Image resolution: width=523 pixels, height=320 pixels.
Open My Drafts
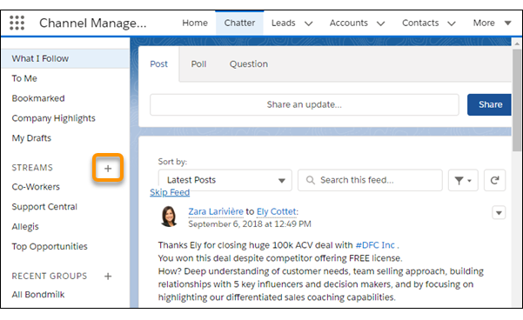point(31,138)
